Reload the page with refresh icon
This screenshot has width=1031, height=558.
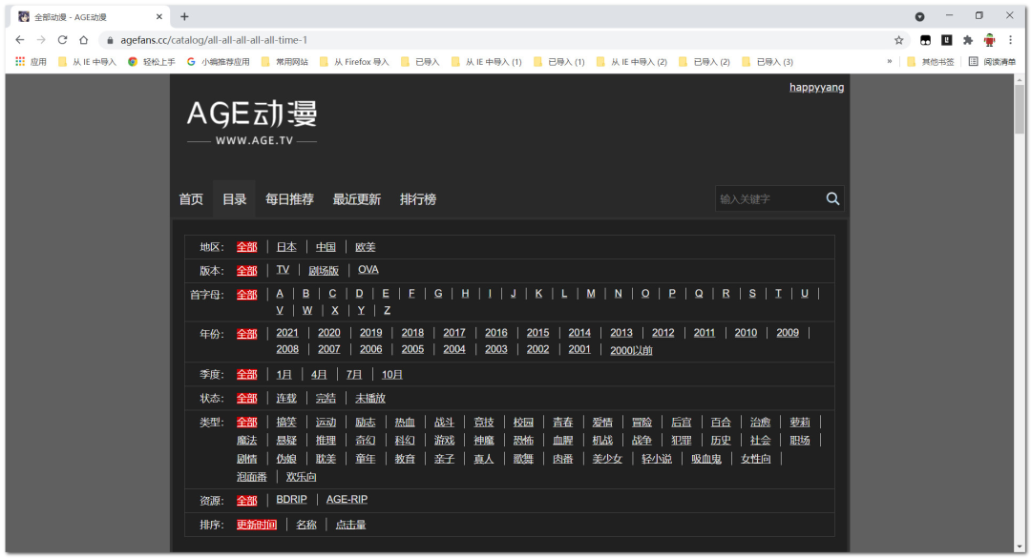[63, 40]
